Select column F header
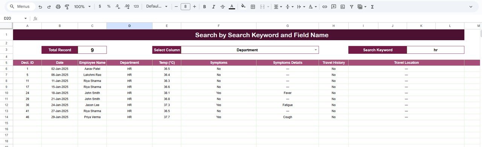482x147 pixels. coord(219,26)
